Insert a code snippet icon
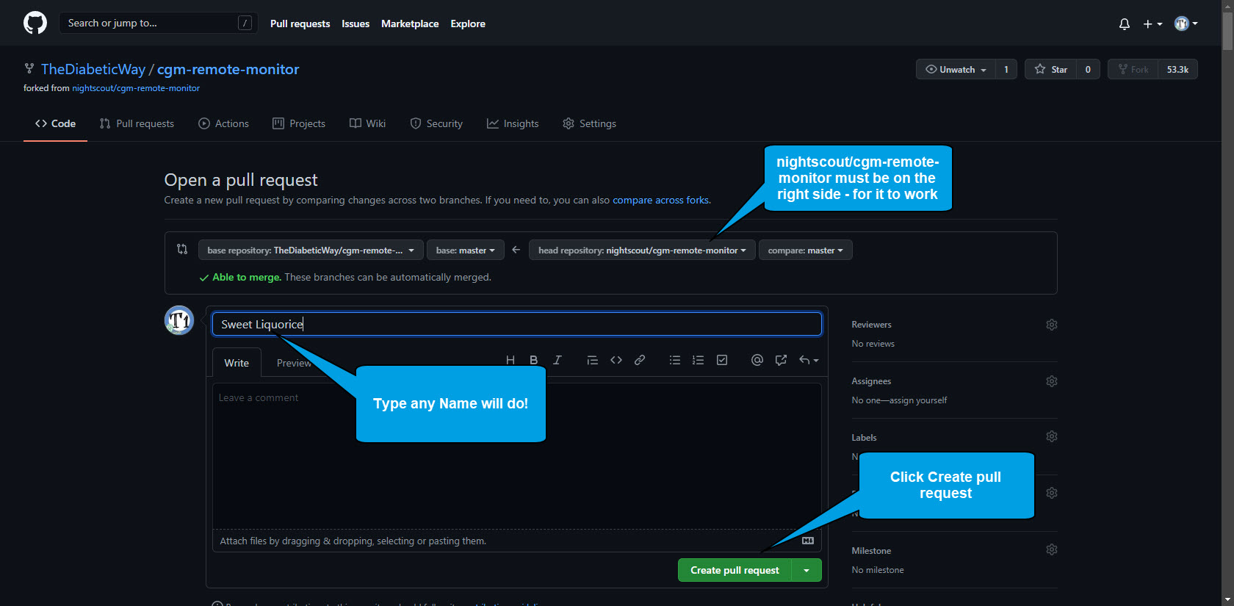1234x606 pixels. [x=616, y=360]
